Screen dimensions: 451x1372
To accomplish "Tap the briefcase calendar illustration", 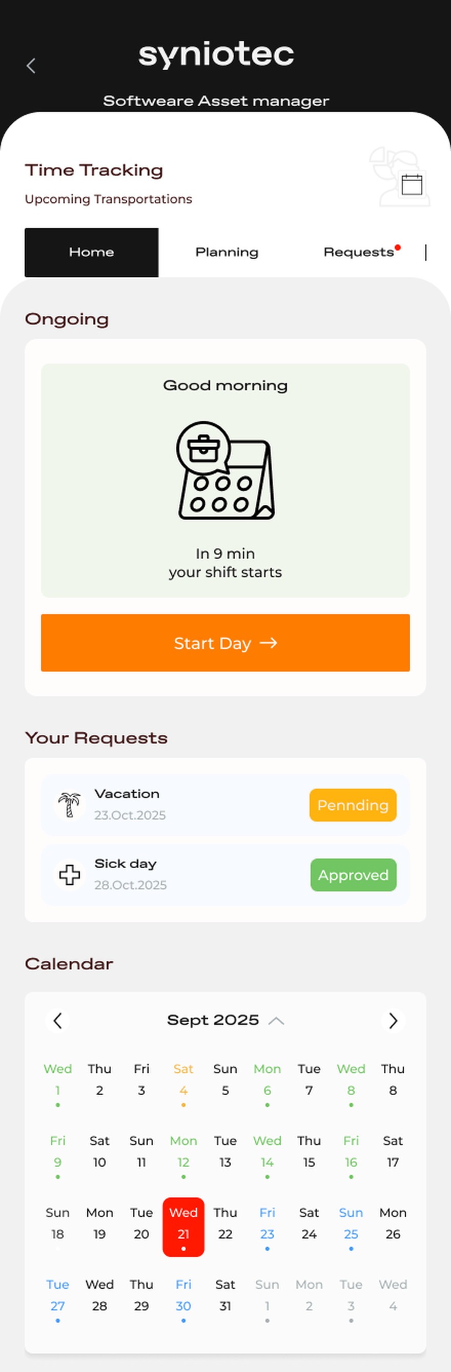I will click(x=225, y=471).
